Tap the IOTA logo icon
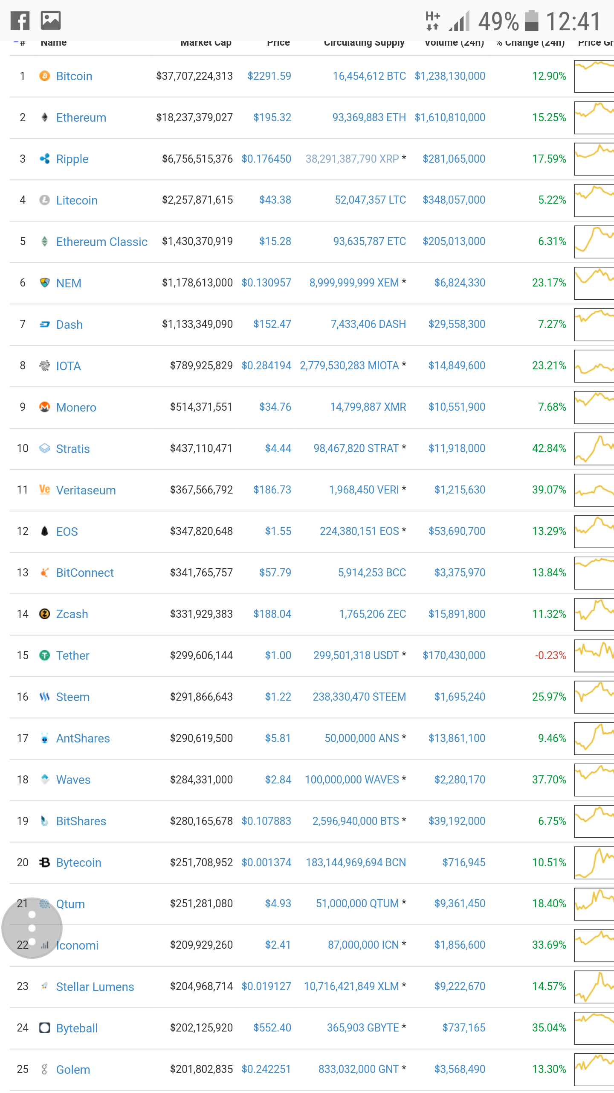Viewport: 614px width, 1093px height. [x=44, y=365]
